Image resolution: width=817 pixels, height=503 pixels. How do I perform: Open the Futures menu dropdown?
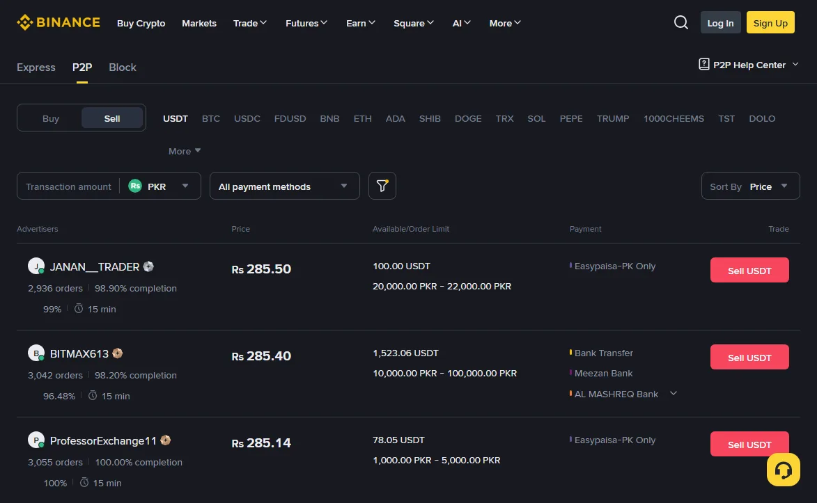pos(306,23)
